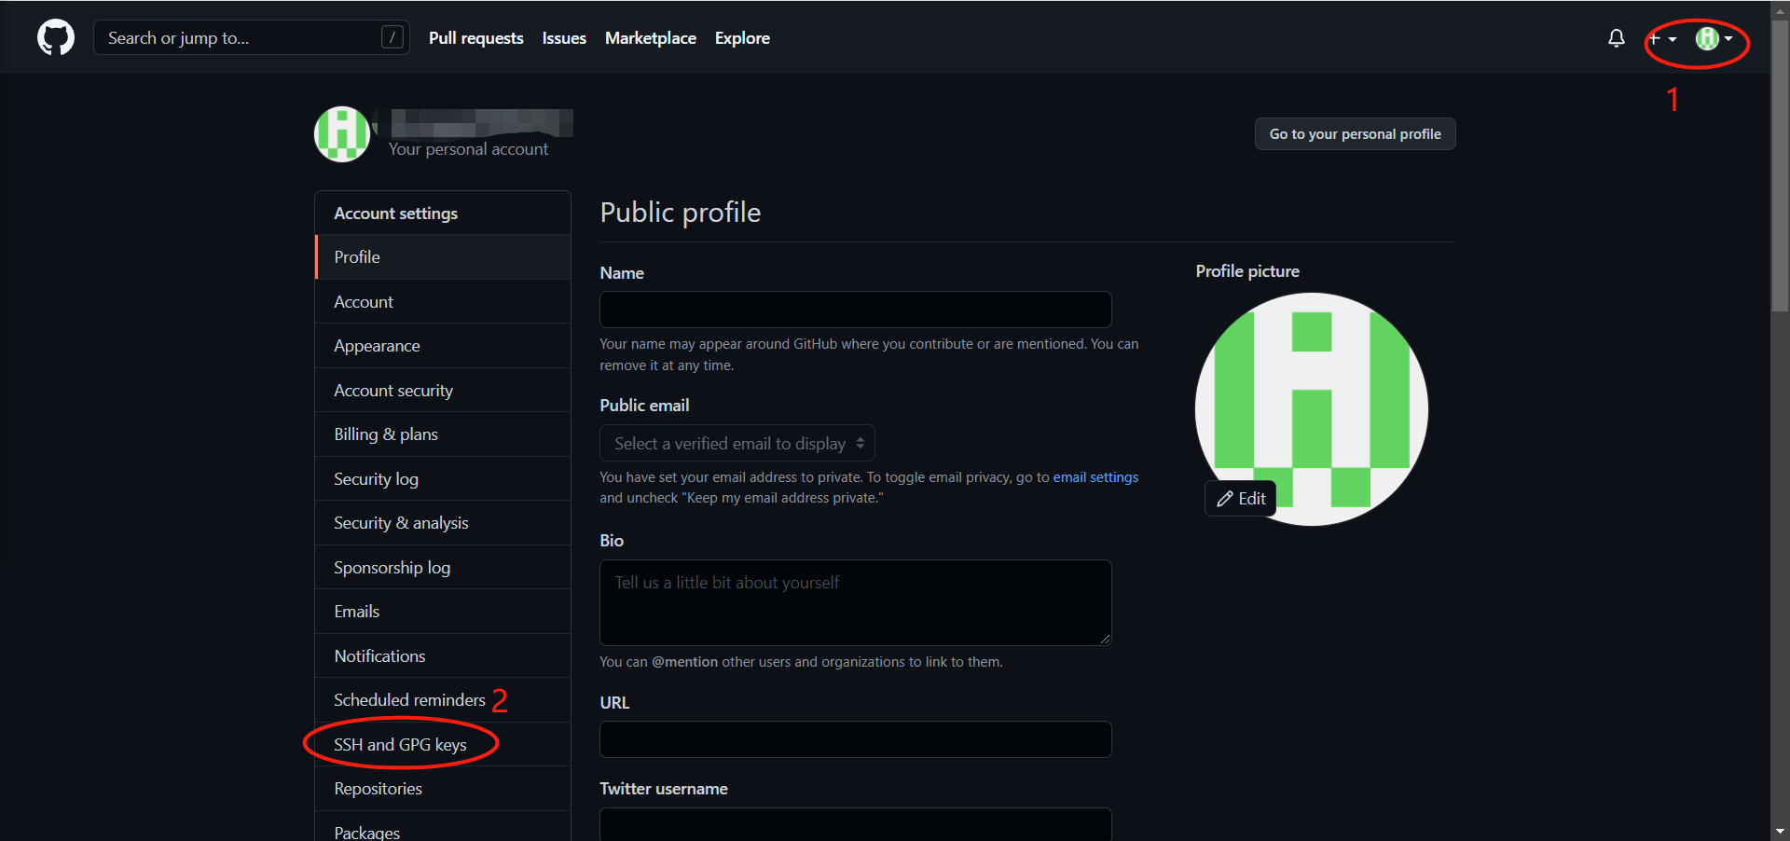Viewport: 1790px width, 841px height.
Task: Open the user avatar menu
Action: (x=1714, y=38)
